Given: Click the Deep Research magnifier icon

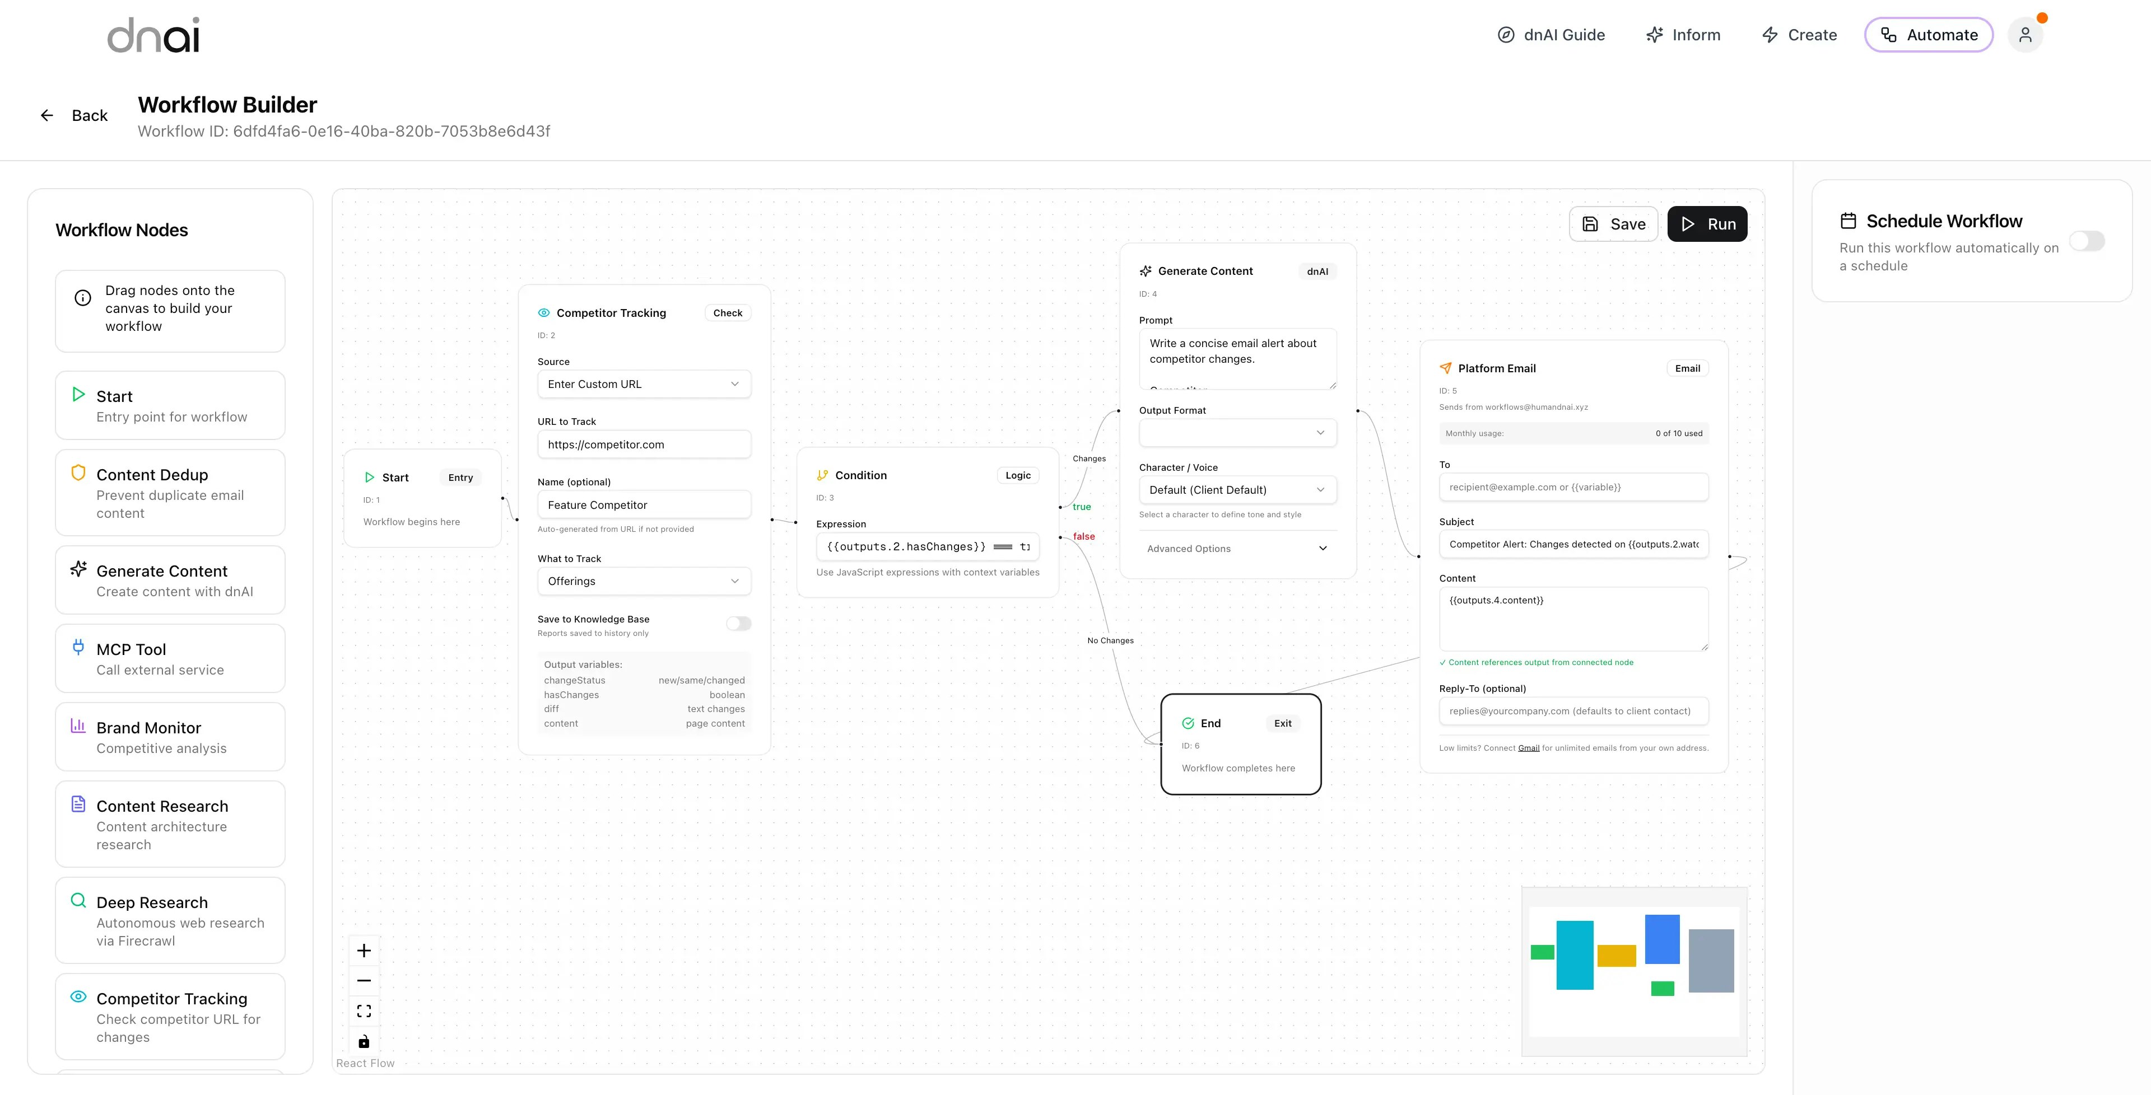Looking at the screenshot, I should pos(78,900).
